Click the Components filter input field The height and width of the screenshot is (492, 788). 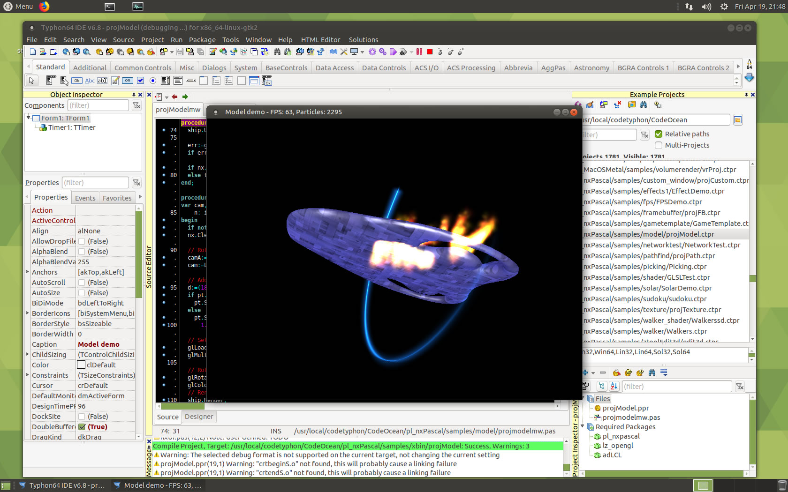(98, 105)
